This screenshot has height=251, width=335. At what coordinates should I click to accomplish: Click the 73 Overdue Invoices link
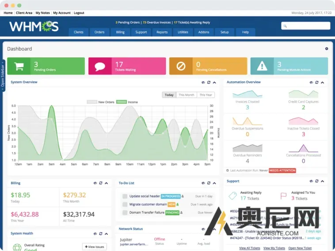coord(156,22)
